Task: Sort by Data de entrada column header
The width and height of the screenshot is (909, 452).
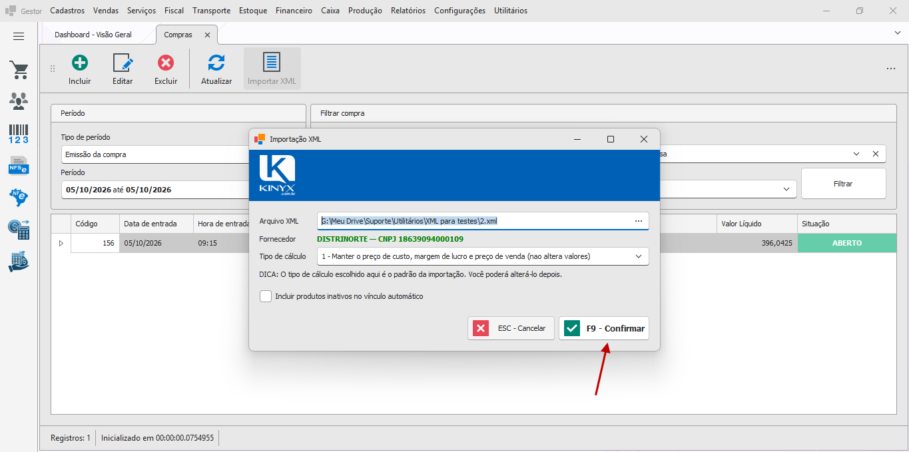Action: pyautogui.click(x=156, y=224)
